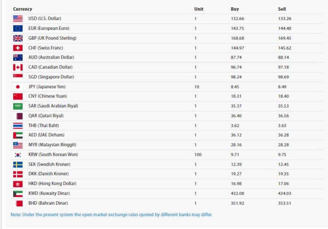Click the Swiss Franc flag icon
The height and width of the screenshot is (229, 328).
(x=18, y=48)
